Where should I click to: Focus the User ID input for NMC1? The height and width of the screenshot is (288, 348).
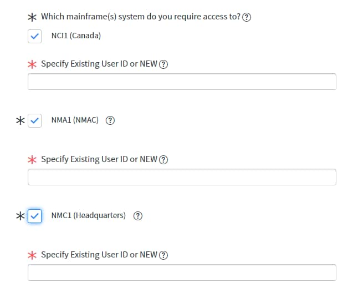(182, 272)
